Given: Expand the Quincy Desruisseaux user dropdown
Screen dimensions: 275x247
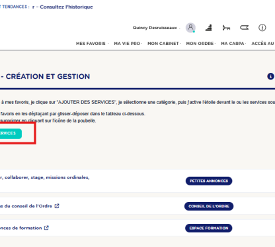Looking at the screenshot, I should point(156,28).
